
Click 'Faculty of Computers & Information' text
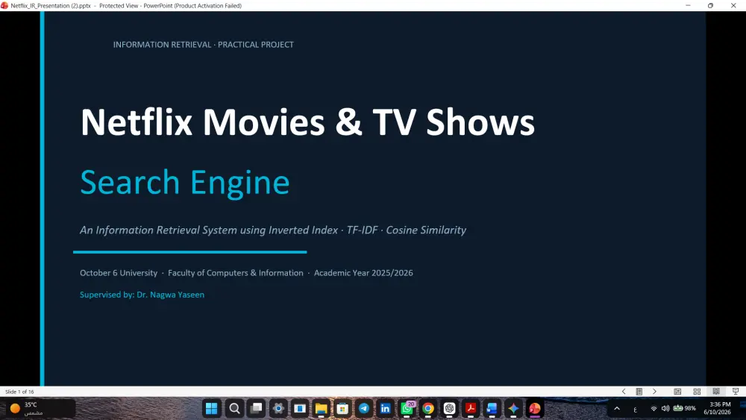[x=236, y=273]
